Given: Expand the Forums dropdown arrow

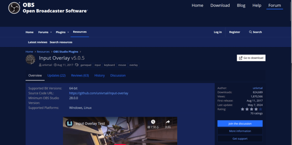Looking at the screenshot, I should click(x=51, y=32).
